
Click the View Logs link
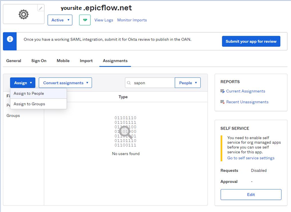(x=103, y=20)
